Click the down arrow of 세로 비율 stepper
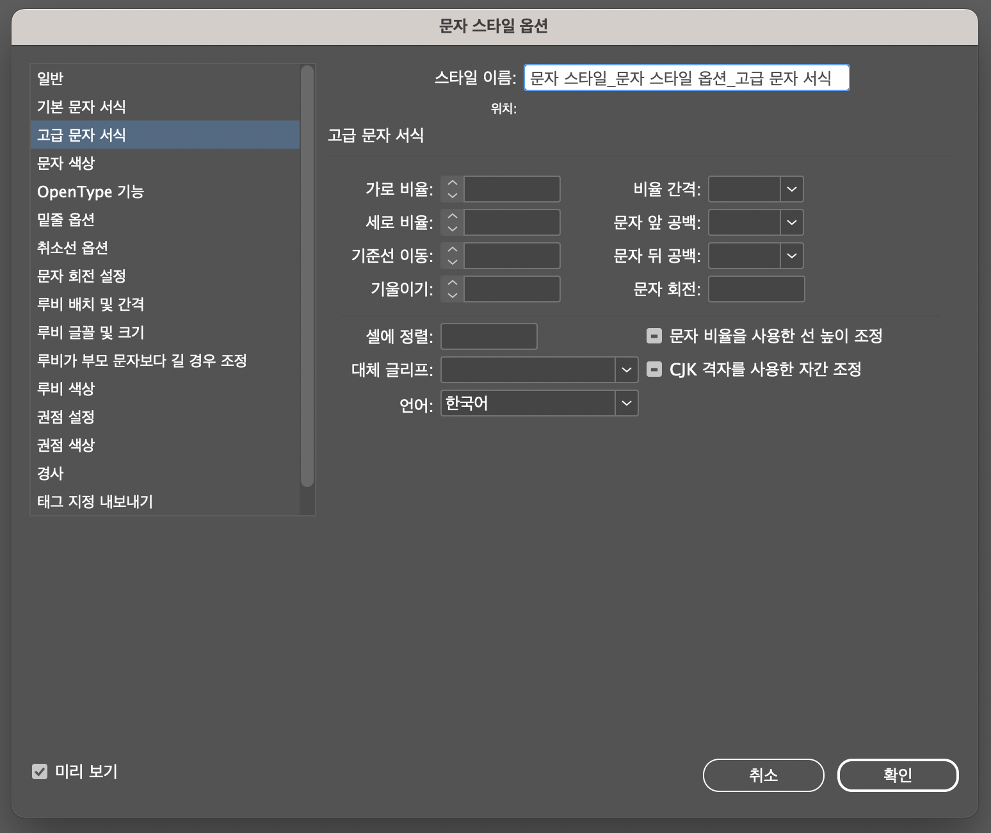991x833 pixels. pyautogui.click(x=453, y=228)
